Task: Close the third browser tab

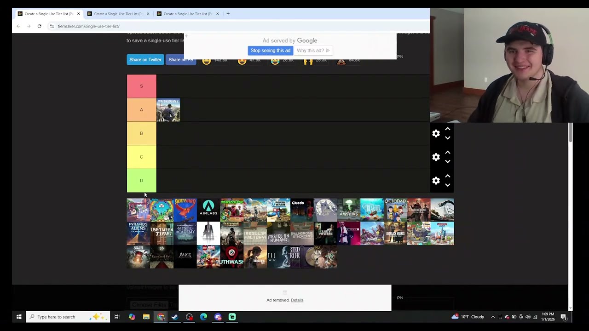Action: (x=217, y=14)
